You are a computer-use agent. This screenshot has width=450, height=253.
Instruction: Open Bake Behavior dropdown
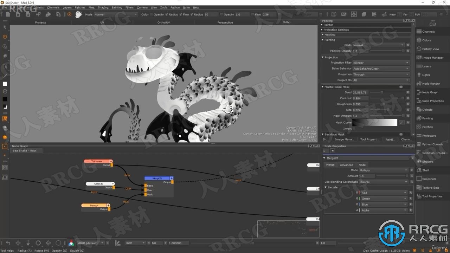381,69
